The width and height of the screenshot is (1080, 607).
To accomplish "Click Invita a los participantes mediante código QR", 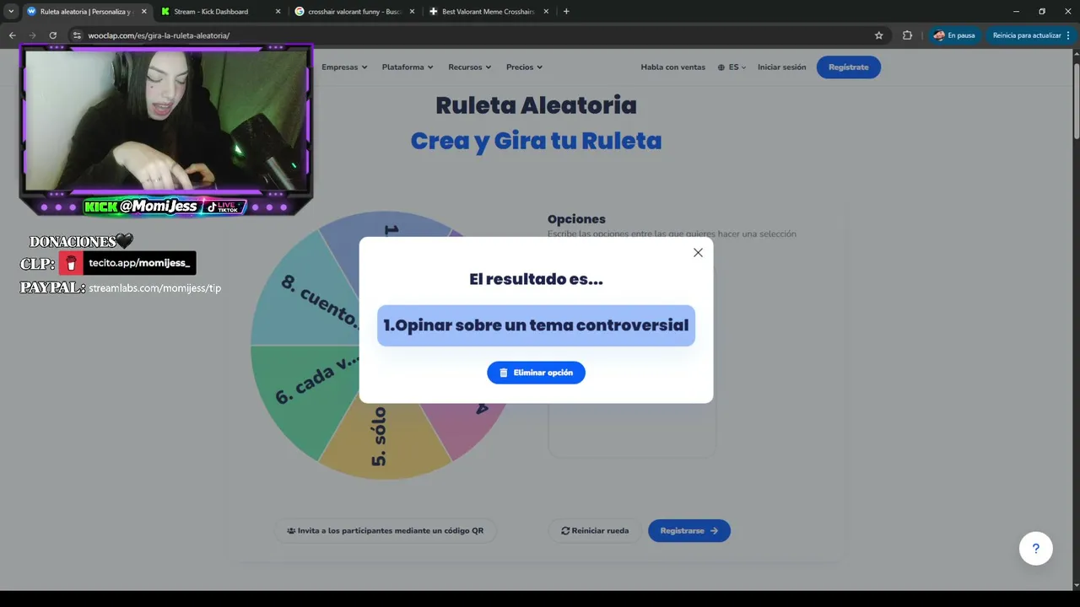I will click(x=385, y=531).
